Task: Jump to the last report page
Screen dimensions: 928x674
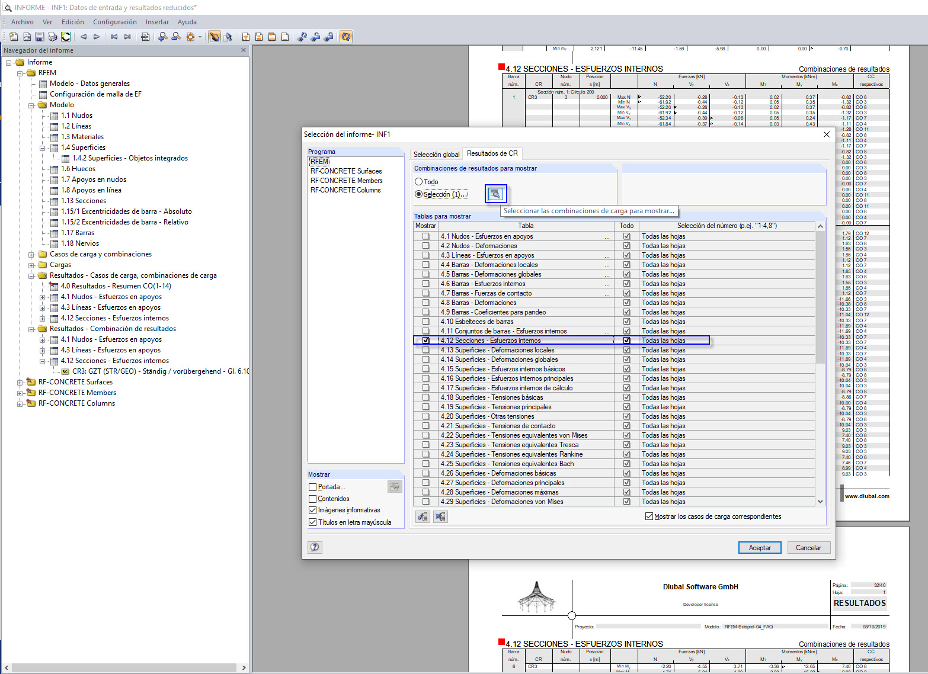Action: [127, 37]
